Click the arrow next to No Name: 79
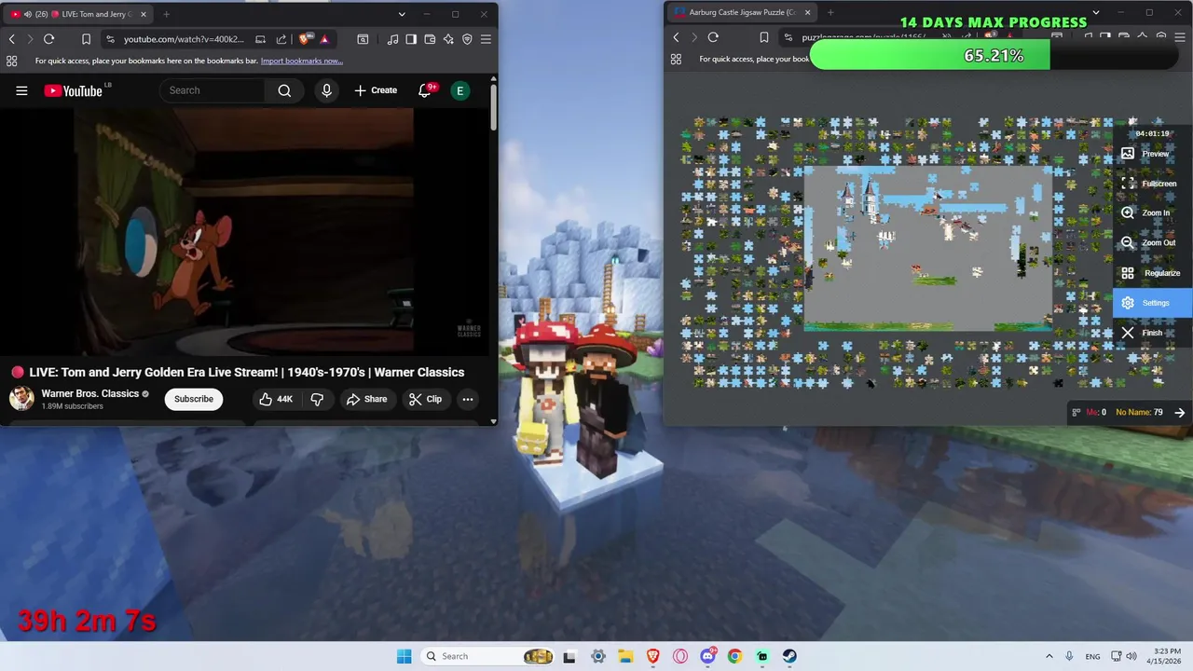This screenshot has width=1193, height=671. [x=1180, y=412]
